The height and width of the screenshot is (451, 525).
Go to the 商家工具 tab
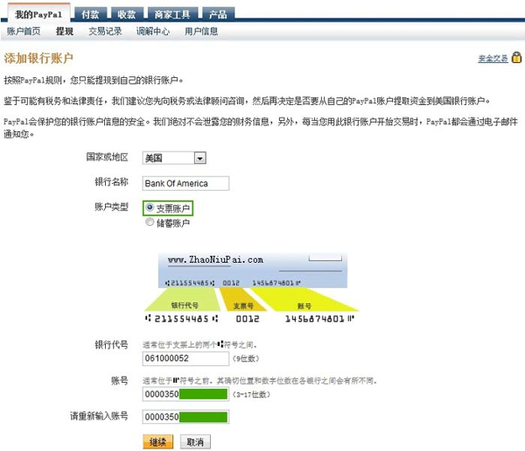[173, 15]
